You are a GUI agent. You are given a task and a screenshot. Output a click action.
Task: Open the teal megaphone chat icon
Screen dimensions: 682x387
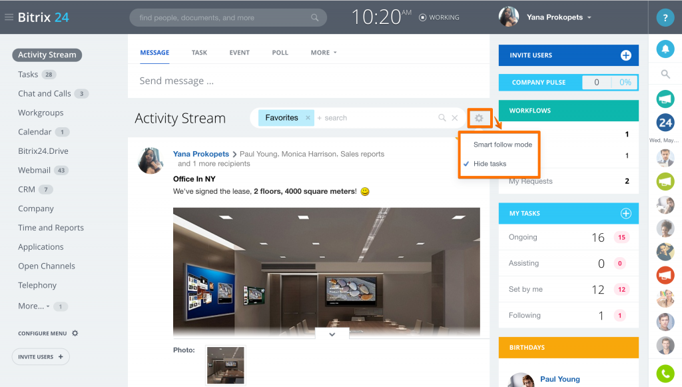pos(665,99)
